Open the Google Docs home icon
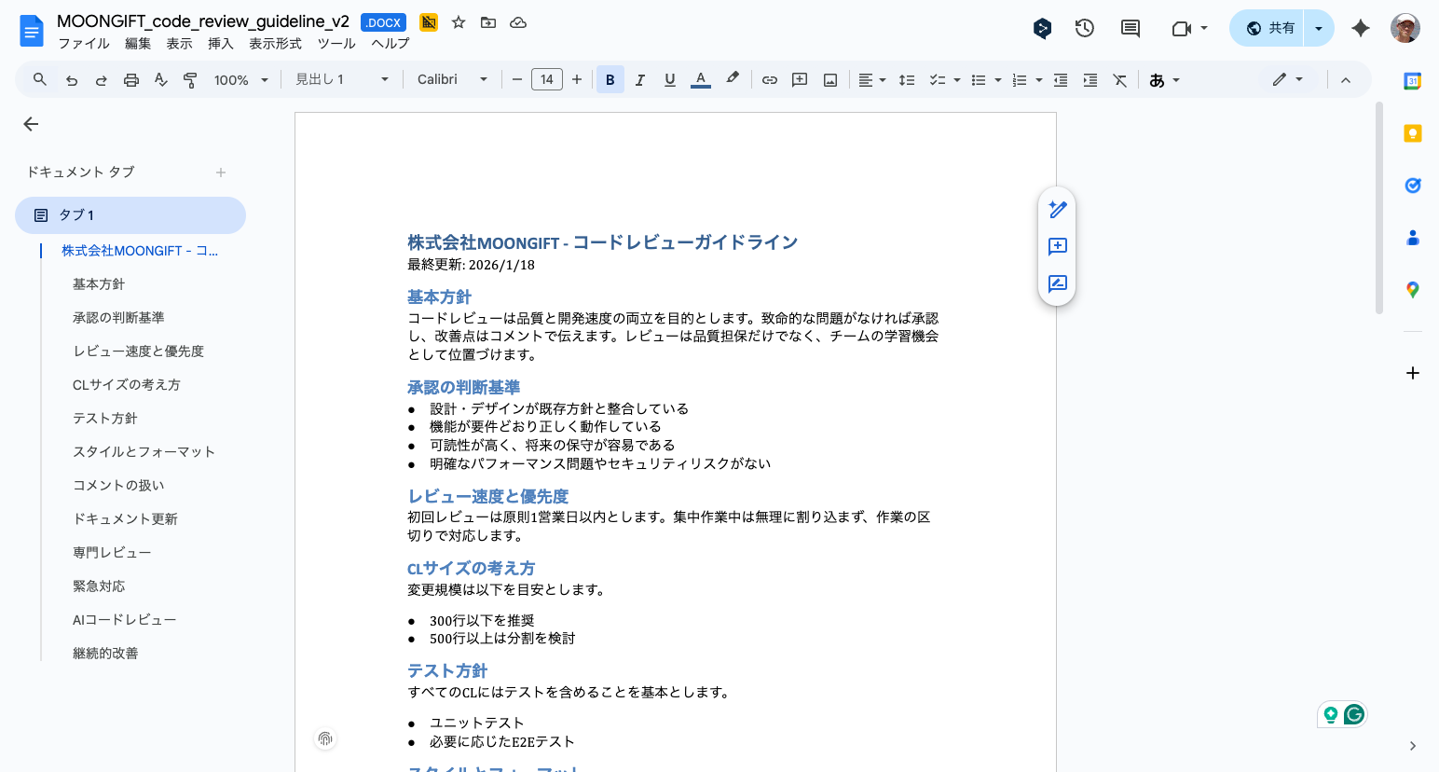 pos(32,31)
